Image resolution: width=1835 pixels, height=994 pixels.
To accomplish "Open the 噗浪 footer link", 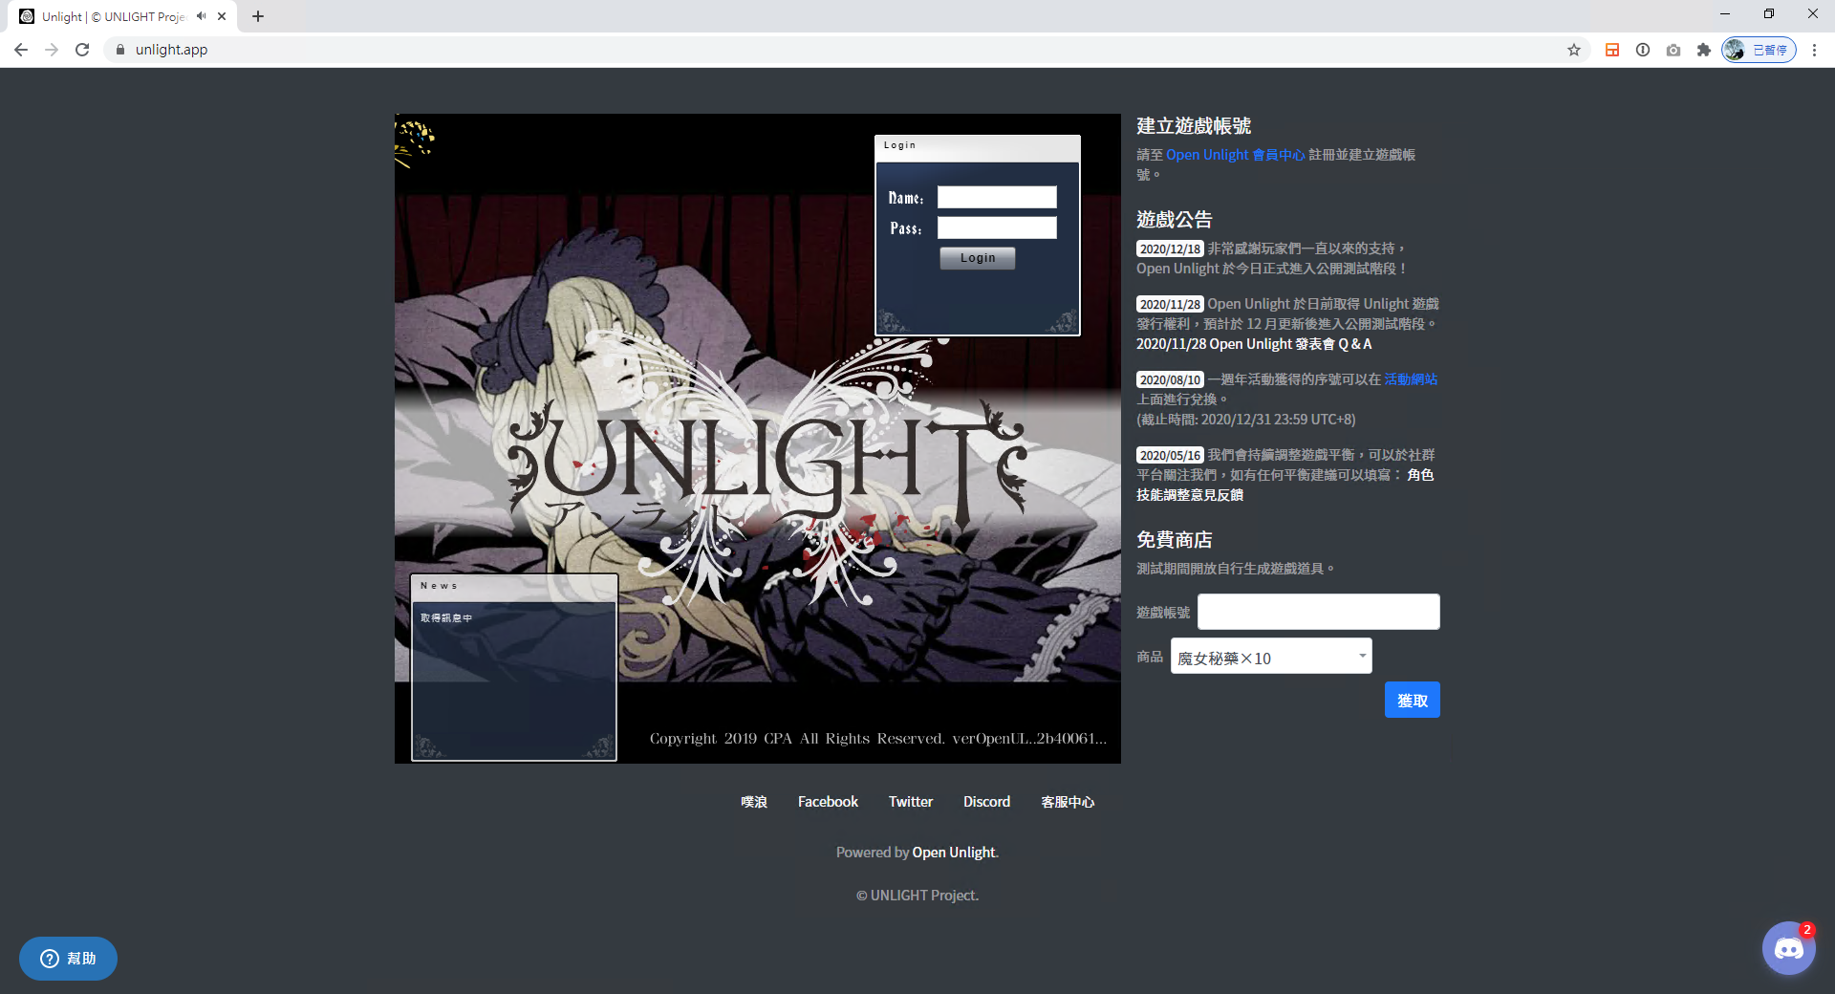I will 754,802.
